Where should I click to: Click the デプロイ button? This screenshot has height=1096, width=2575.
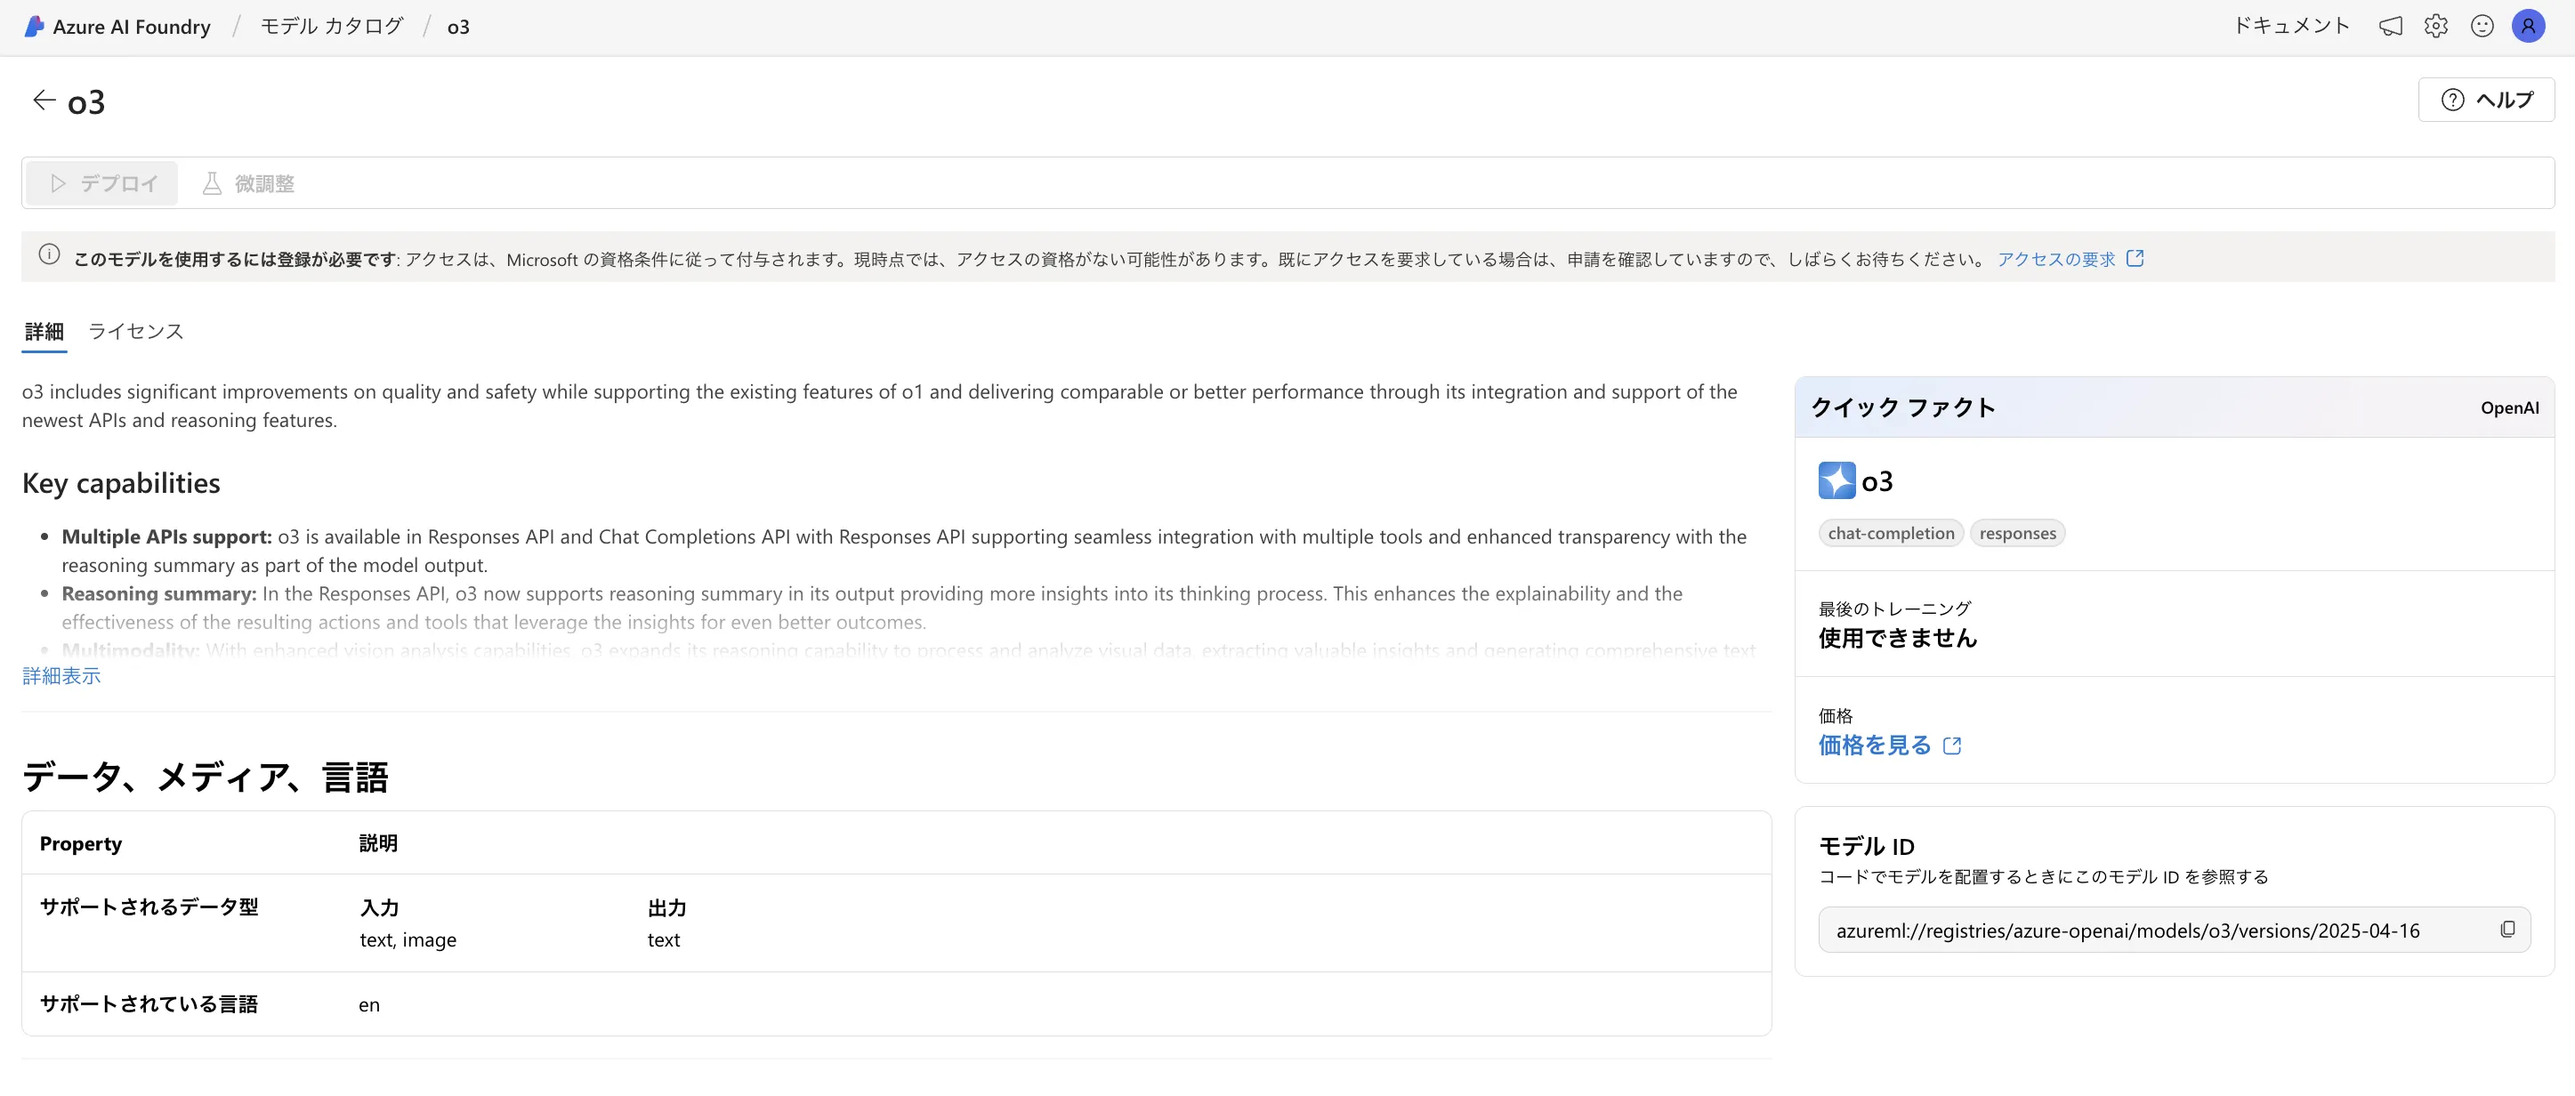pos(102,183)
